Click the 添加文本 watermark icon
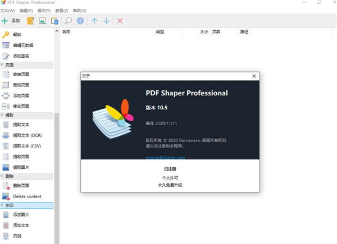The width and height of the screenshot is (337, 244). (x=6, y=225)
